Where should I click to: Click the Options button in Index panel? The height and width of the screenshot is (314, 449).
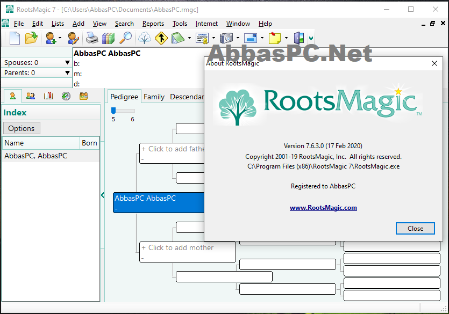coord(22,128)
